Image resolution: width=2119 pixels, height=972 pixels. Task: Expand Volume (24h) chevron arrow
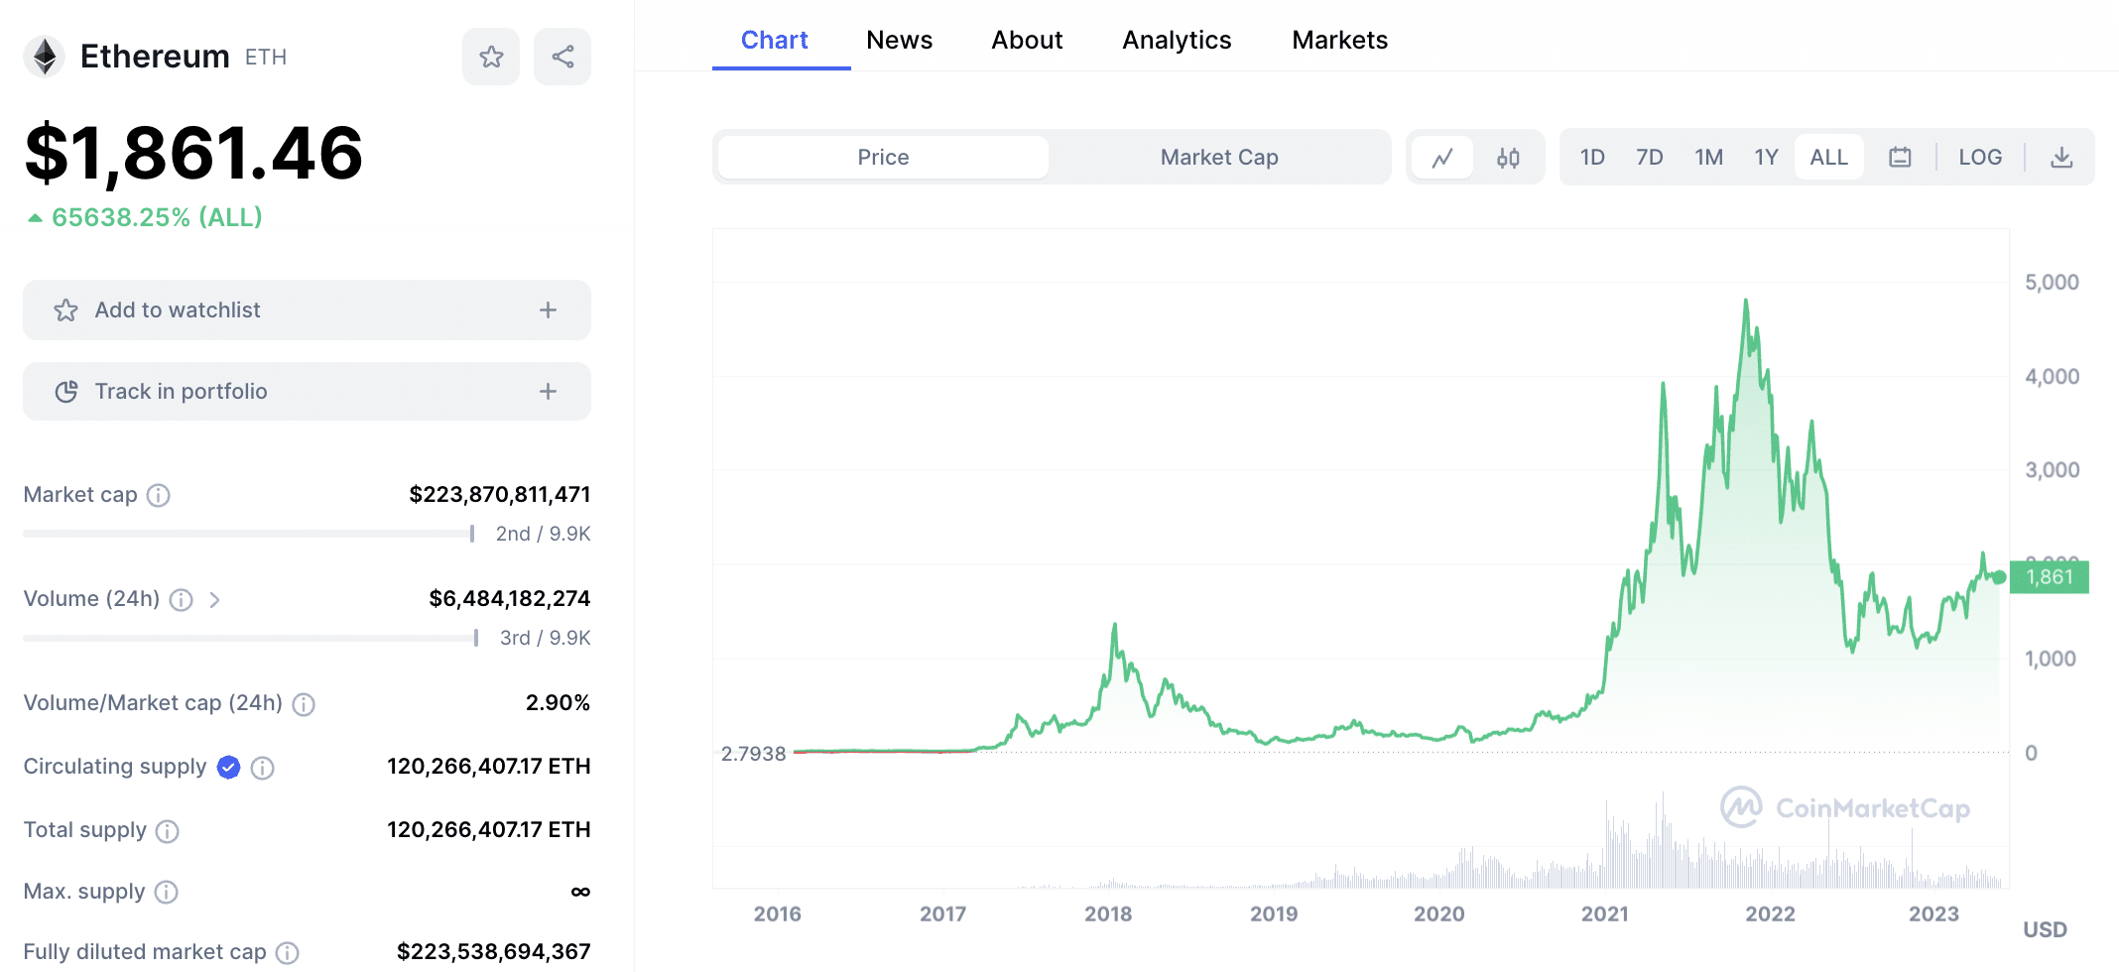pyautogui.click(x=214, y=599)
